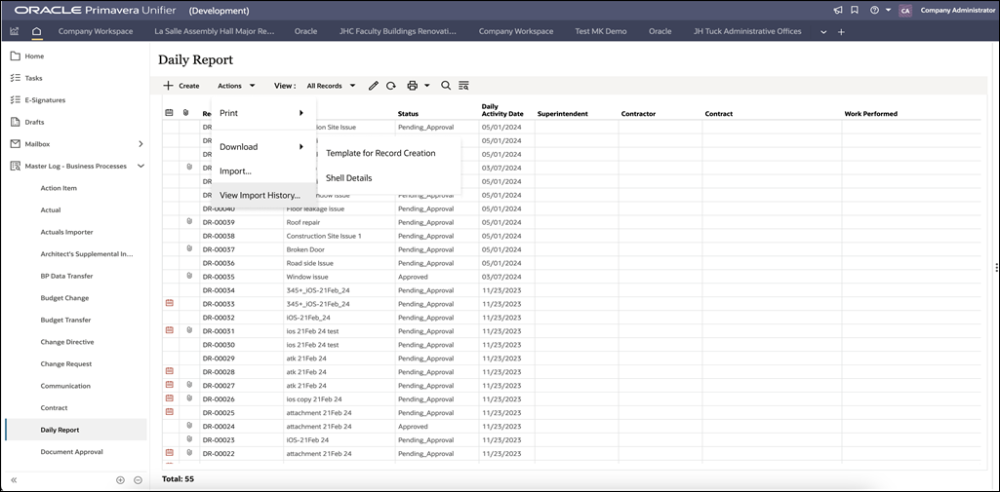This screenshot has width=1000, height=492.
Task: Open the Print submenu
Action: click(x=263, y=113)
